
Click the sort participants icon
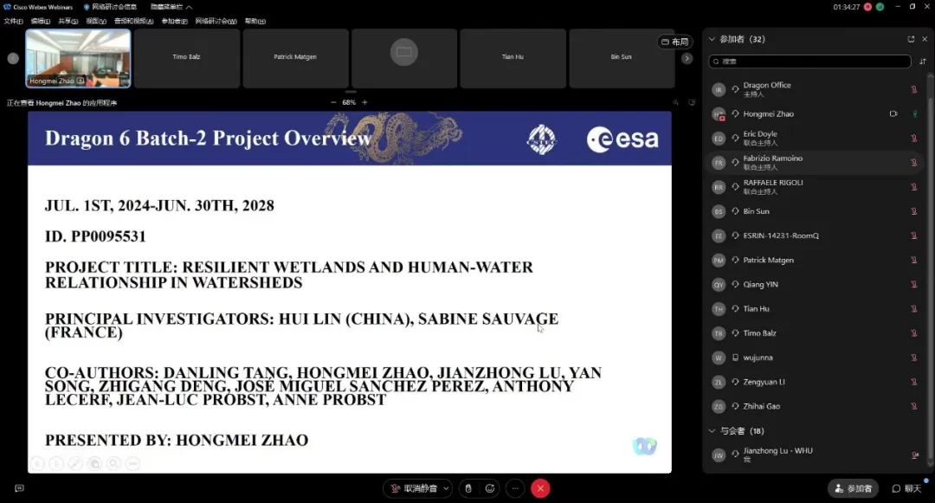pos(922,61)
